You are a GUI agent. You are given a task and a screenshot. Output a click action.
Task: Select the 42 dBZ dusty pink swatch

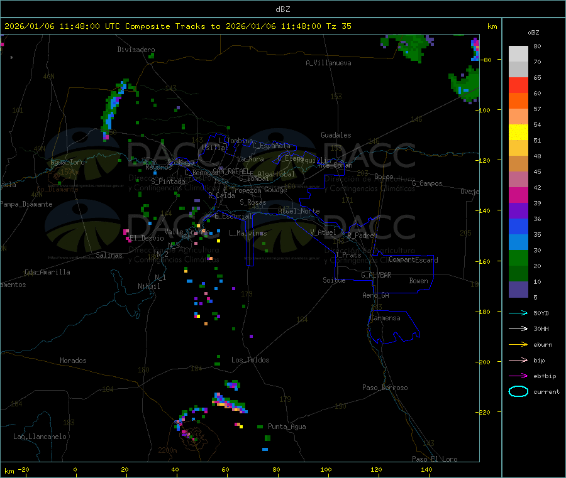[x=518, y=180]
